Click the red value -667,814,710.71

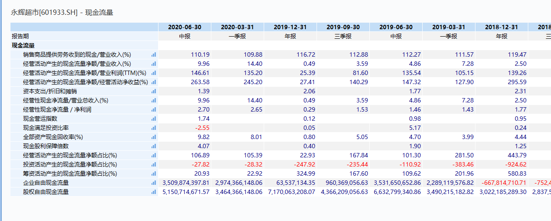pos(504,183)
